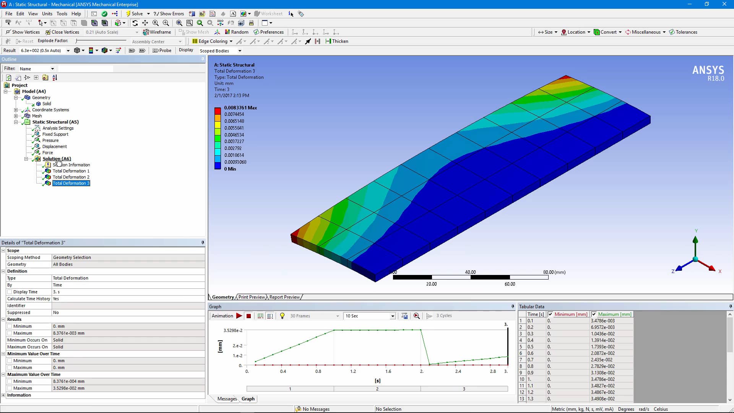Enable Show Vertices

point(23,32)
